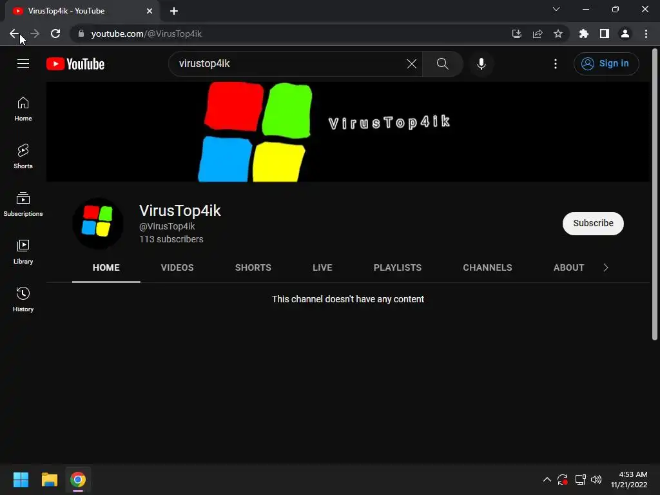Click the Chrome taskbar icon
The height and width of the screenshot is (495, 660).
pos(78,480)
